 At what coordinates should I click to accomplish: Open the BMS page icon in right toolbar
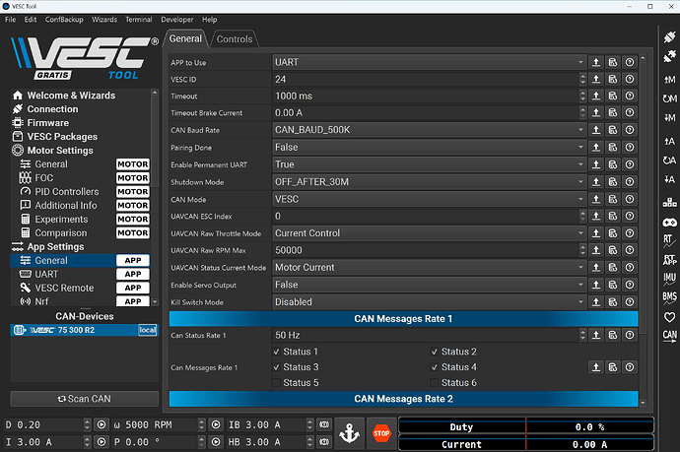(x=669, y=295)
